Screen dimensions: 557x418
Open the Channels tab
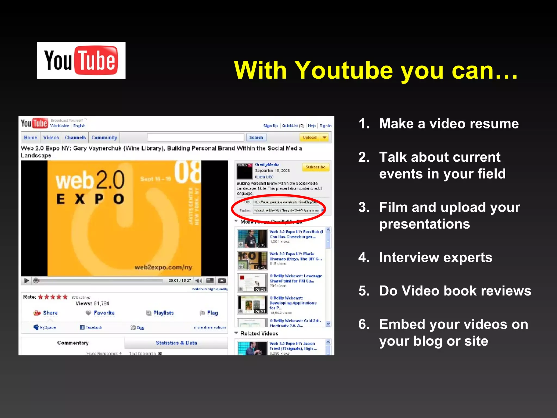pos(75,137)
